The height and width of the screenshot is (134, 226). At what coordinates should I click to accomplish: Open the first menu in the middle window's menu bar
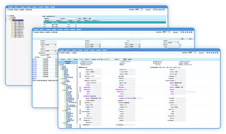[x=36, y=30]
